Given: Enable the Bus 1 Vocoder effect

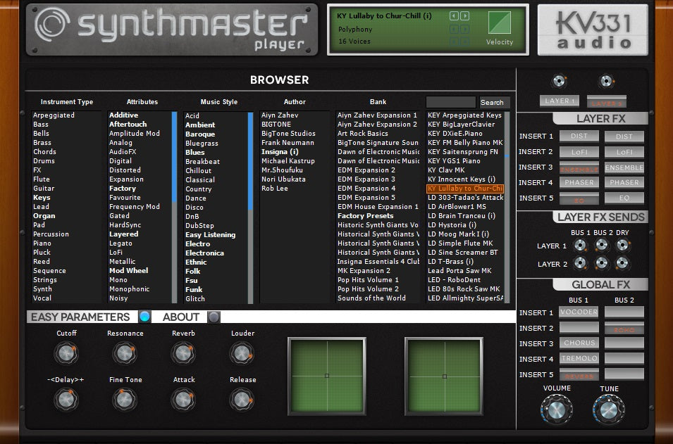Looking at the screenshot, I should click(x=579, y=312).
